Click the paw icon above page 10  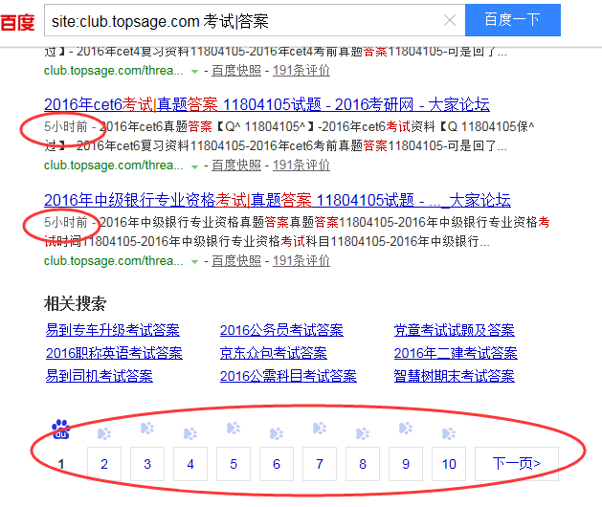point(449,433)
